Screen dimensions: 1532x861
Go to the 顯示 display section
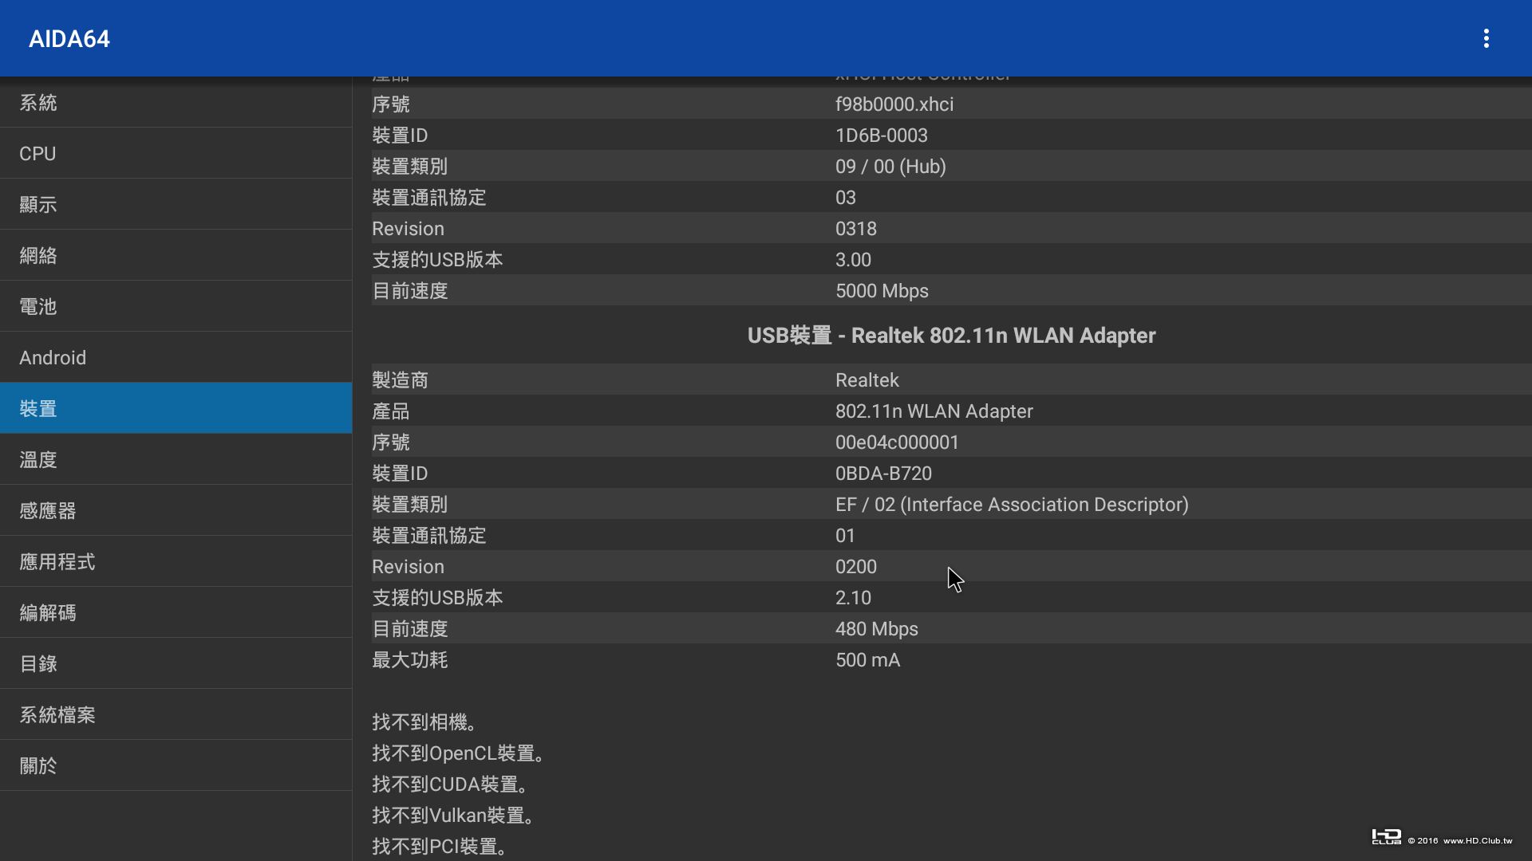[x=176, y=205]
